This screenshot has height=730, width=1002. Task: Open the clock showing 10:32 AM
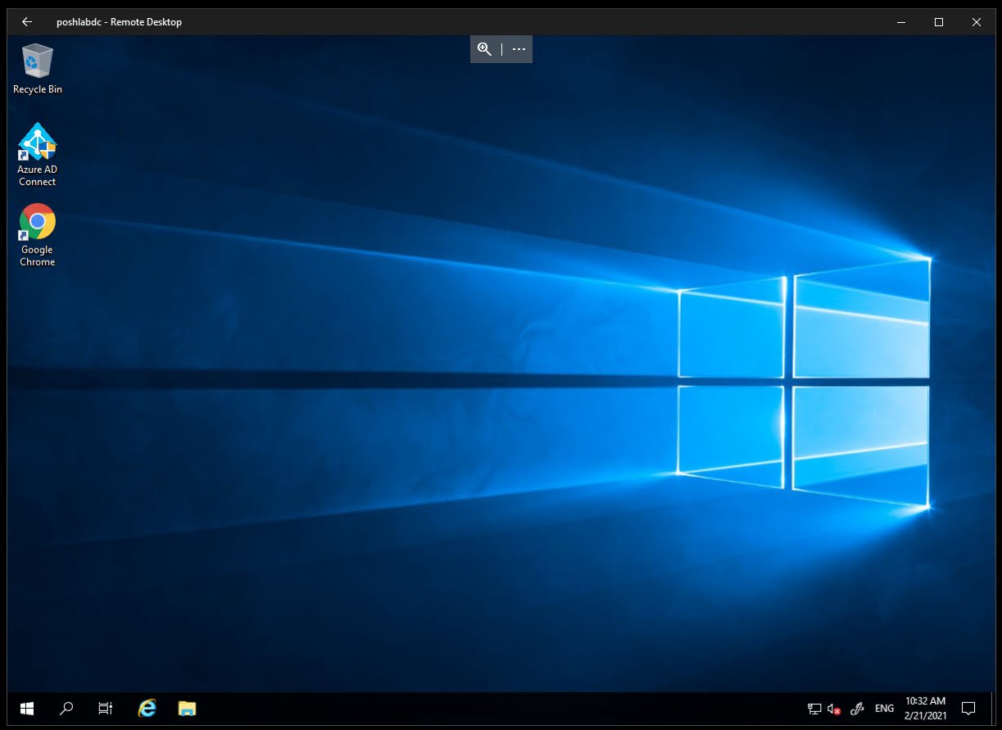pyautogui.click(x=926, y=709)
